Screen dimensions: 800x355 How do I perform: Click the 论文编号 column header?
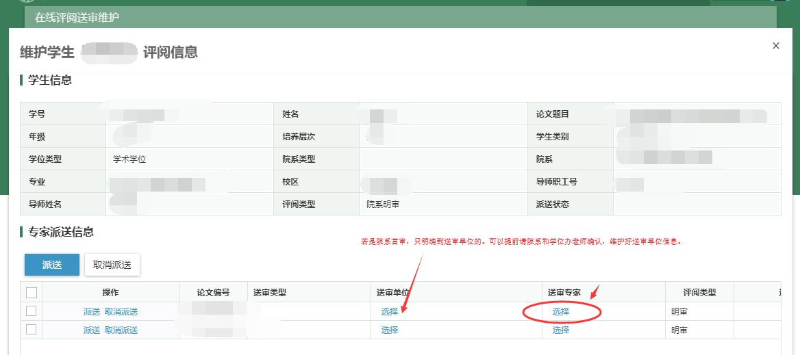[212, 293]
